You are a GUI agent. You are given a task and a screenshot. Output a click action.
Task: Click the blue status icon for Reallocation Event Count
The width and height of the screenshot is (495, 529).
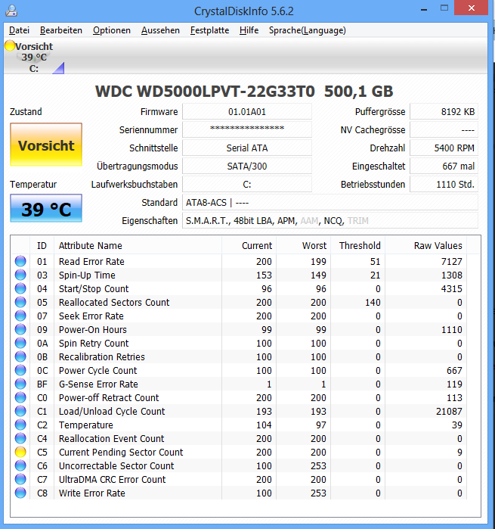(20, 439)
